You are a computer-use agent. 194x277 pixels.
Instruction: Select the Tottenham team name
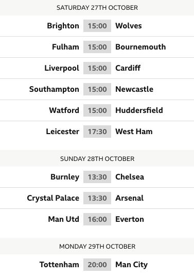point(59,265)
